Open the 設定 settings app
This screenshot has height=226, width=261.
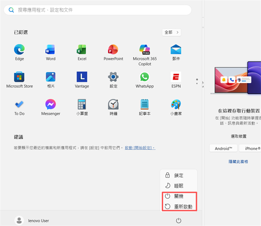pyautogui.click(x=113, y=80)
